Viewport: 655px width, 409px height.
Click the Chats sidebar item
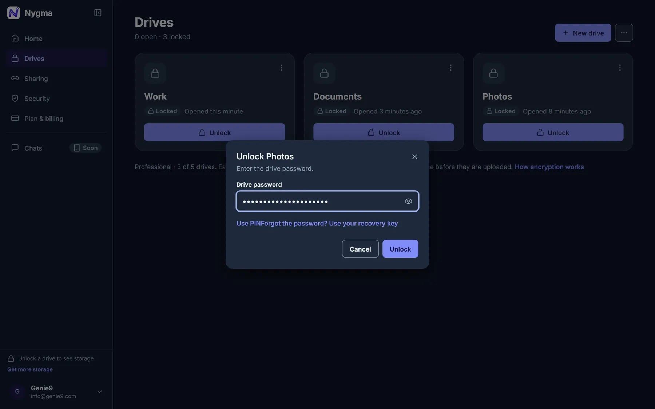tap(56, 148)
